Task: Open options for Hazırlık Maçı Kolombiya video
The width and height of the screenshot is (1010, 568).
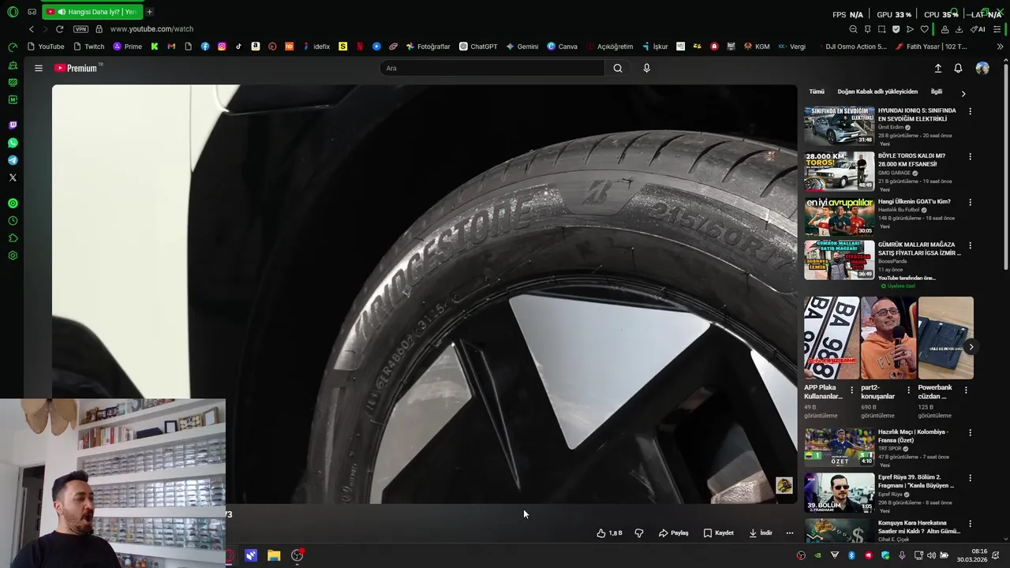Action: coord(970,432)
